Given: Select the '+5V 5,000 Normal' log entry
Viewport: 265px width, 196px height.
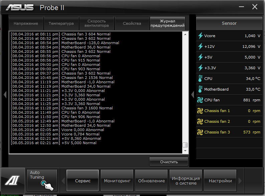Looking at the screenshot, I should click(54, 143).
